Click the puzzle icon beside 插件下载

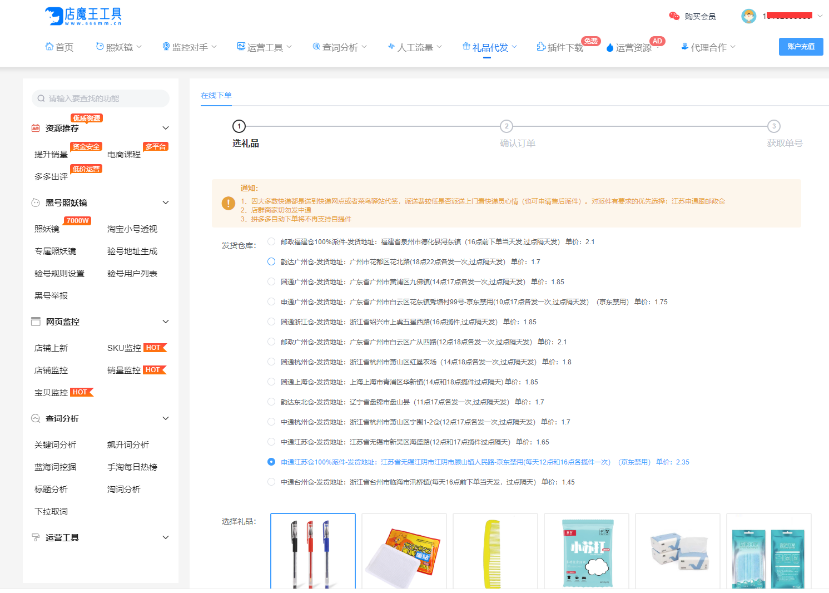tap(541, 47)
